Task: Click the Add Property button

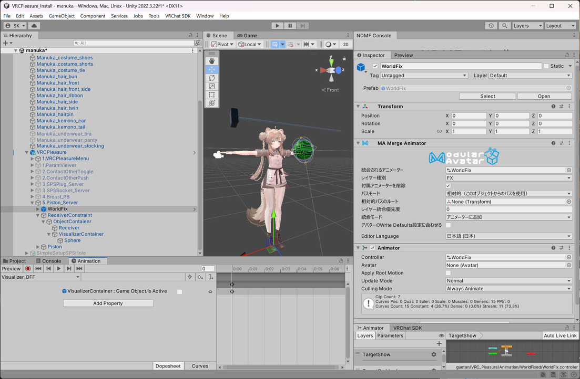Action: coord(108,303)
